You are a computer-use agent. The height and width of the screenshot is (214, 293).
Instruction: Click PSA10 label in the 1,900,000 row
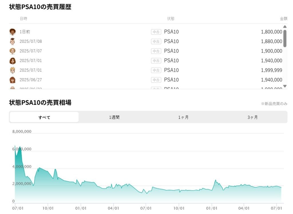click(x=171, y=51)
